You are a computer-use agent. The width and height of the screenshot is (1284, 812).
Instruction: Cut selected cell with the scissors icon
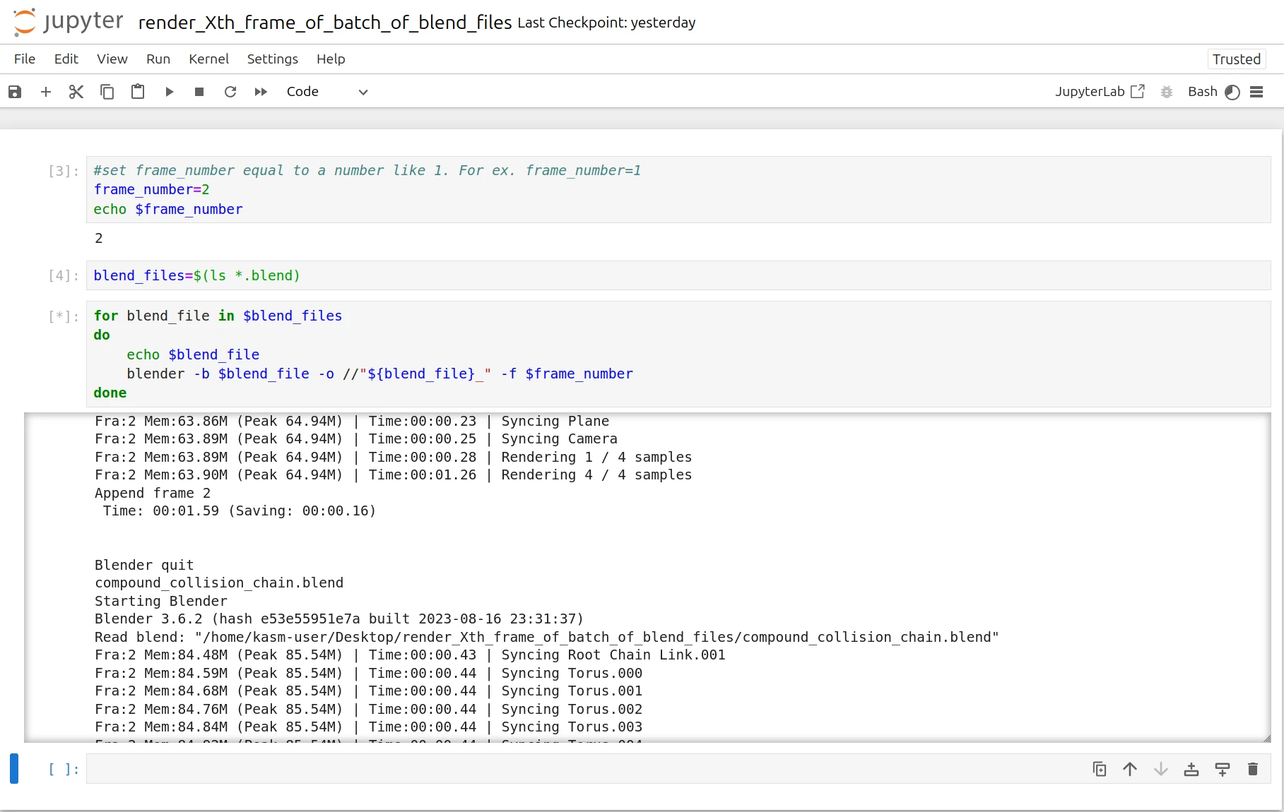pos(76,92)
